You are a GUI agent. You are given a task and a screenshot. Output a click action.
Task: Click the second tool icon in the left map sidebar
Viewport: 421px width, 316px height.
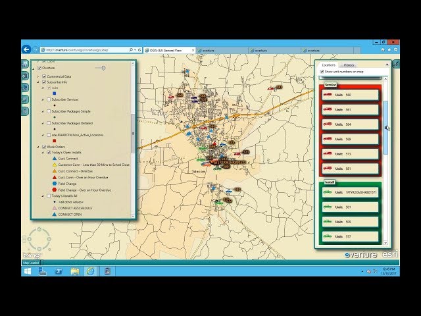tap(25, 76)
